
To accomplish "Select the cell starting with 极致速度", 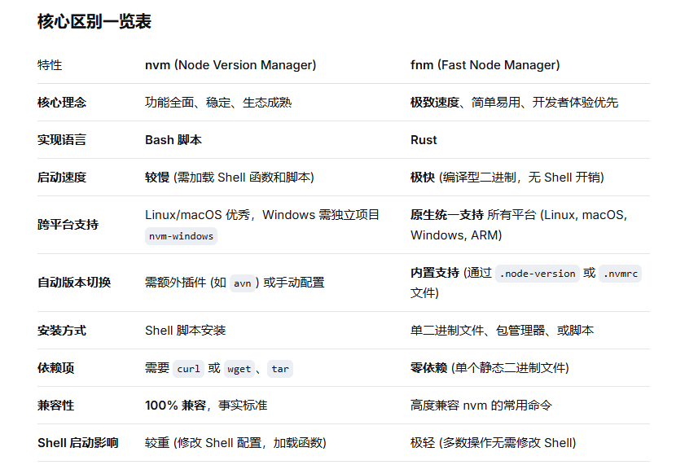I will tap(514, 103).
